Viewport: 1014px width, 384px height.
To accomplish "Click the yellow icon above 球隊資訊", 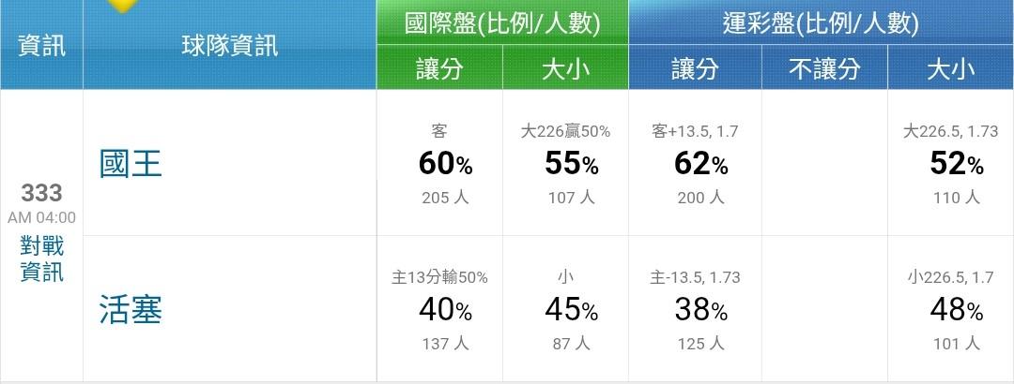I will click(123, 6).
